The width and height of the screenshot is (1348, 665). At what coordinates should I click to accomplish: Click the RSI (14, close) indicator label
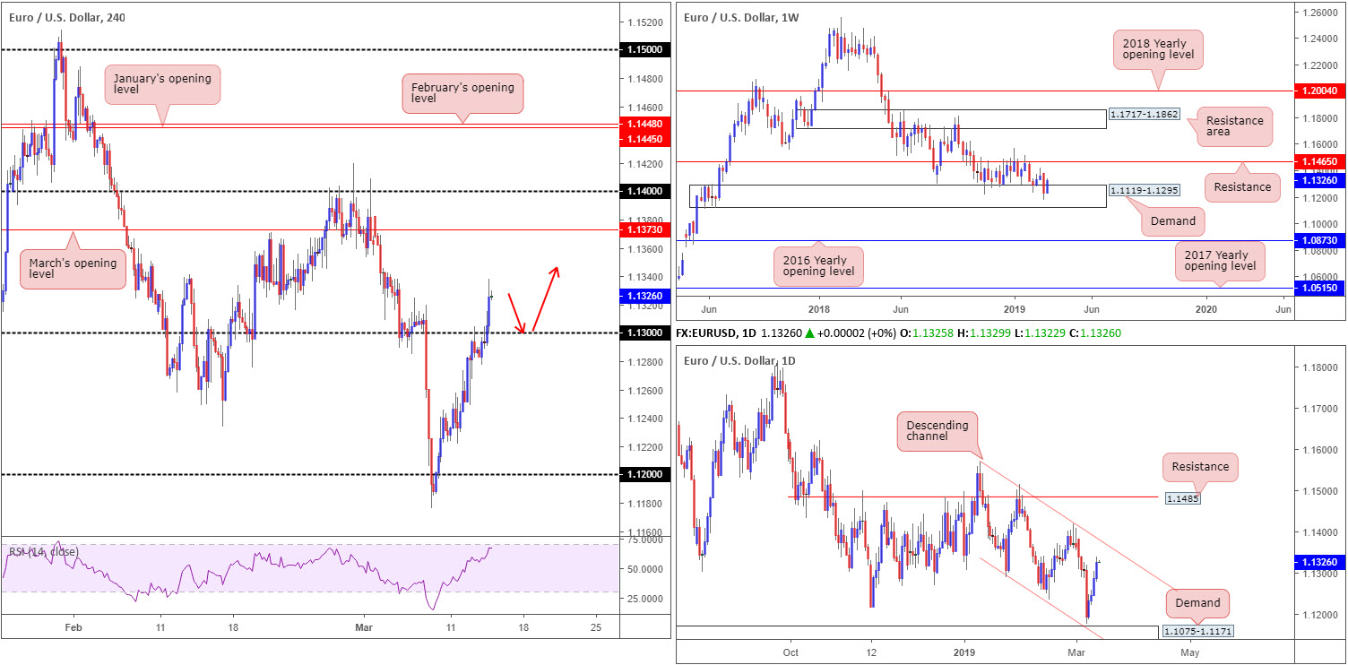pos(44,551)
